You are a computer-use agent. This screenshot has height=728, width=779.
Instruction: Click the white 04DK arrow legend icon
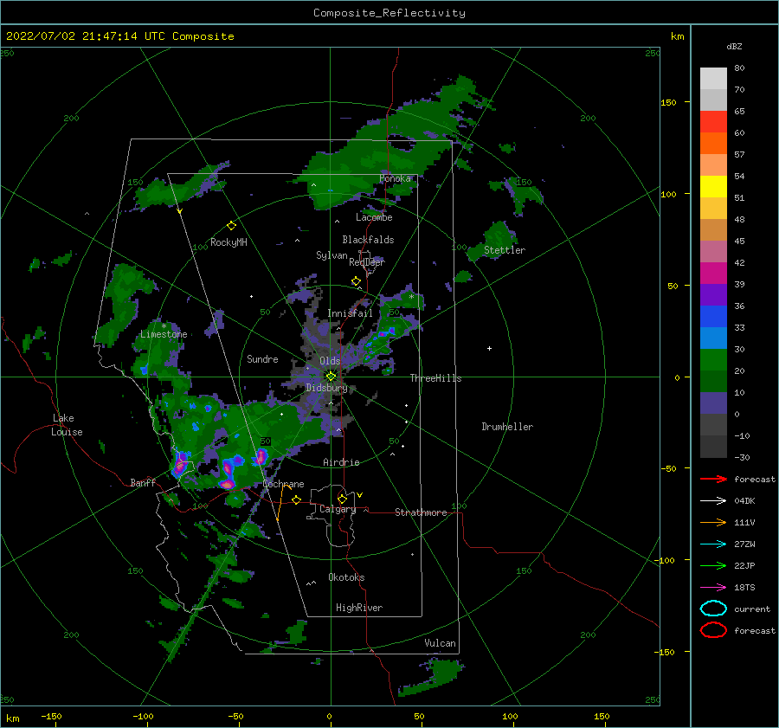(713, 501)
